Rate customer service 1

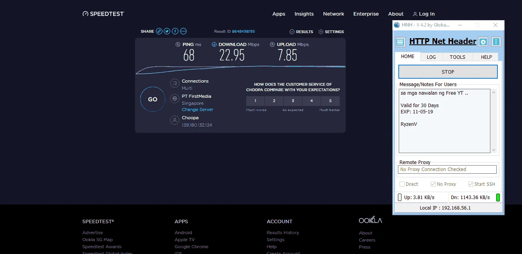(x=255, y=101)
